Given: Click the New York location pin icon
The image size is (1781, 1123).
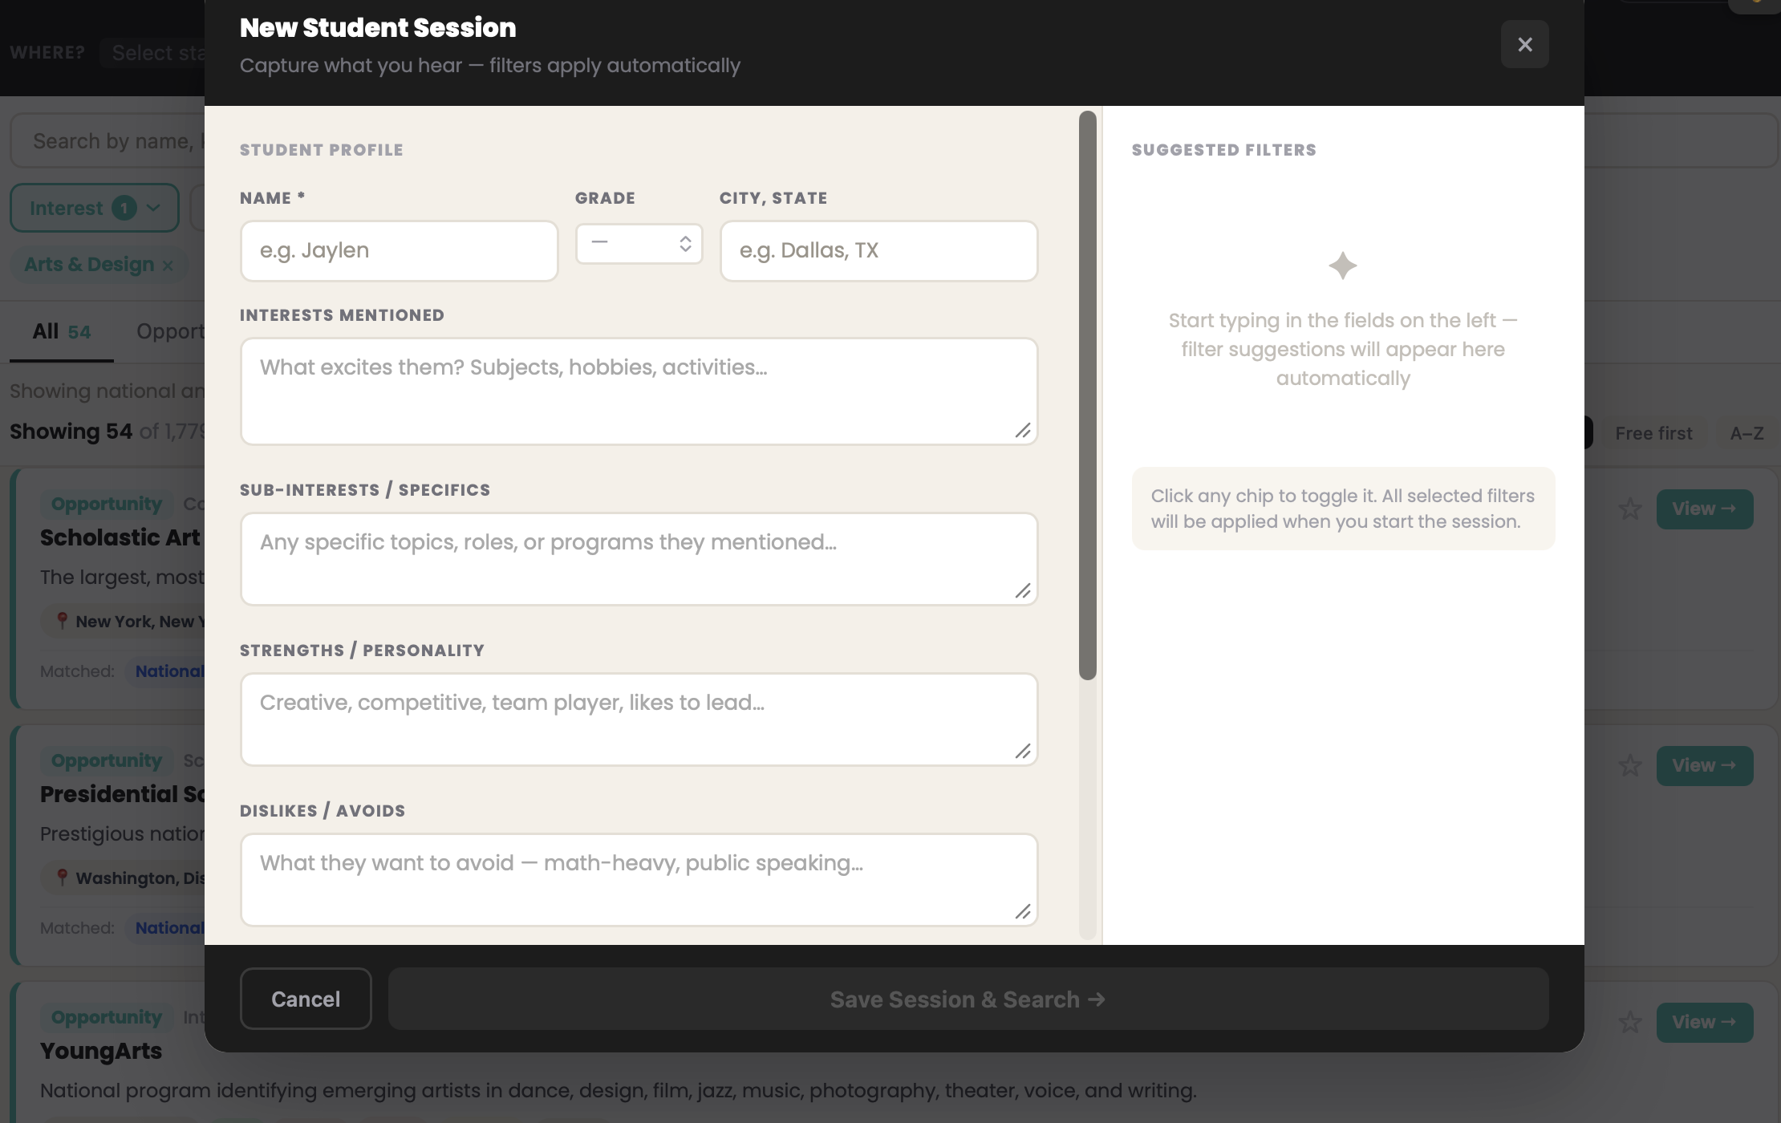Looking at the screenshot, I should pyautogui.click(x=62, y=621).
